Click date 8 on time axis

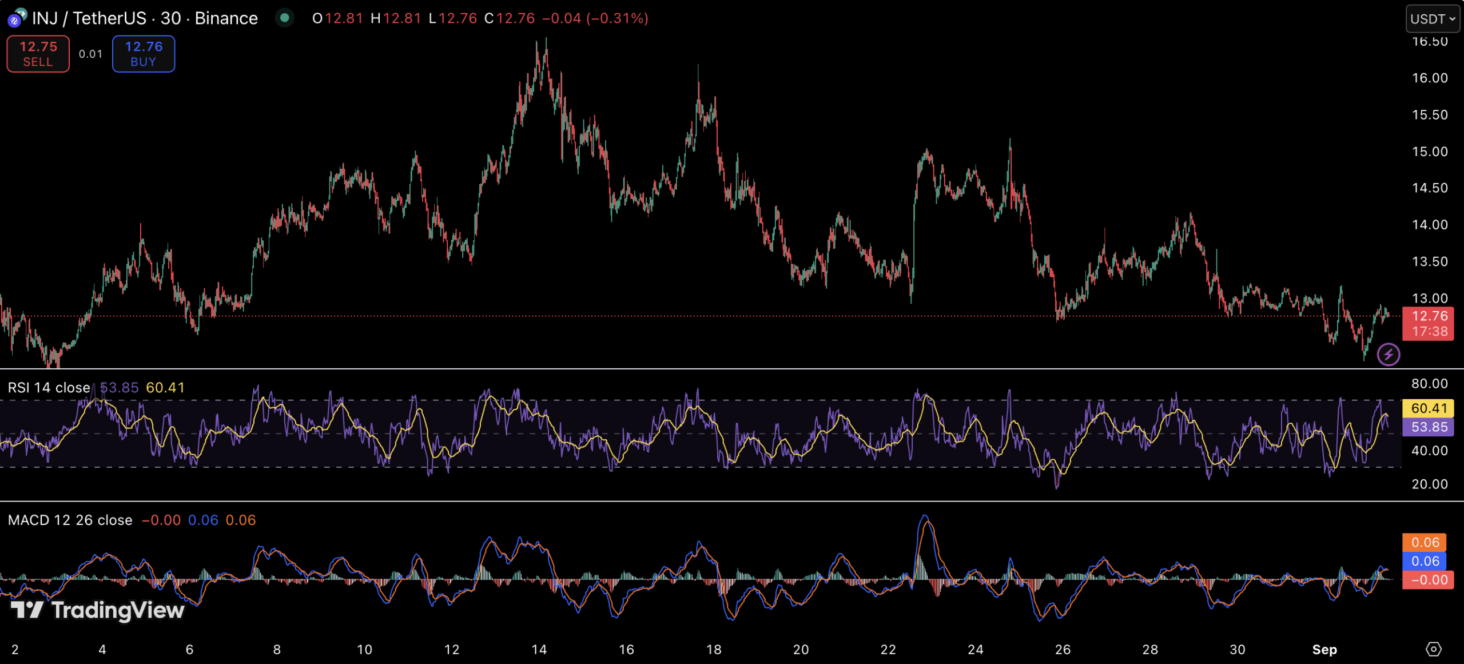[x=277, y=650]
